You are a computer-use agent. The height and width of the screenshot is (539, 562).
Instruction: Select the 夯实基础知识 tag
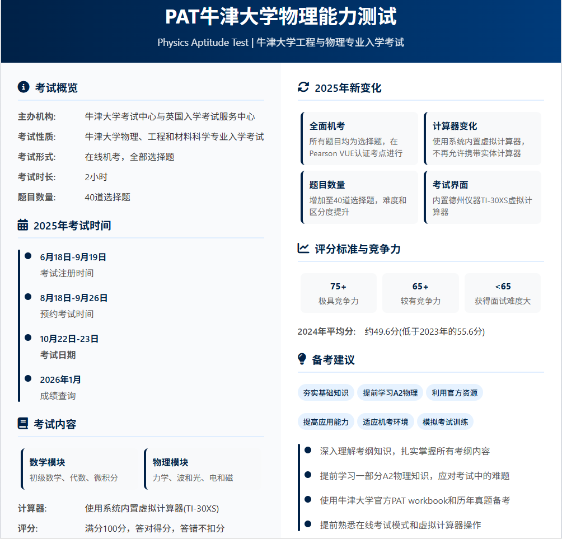326,393
